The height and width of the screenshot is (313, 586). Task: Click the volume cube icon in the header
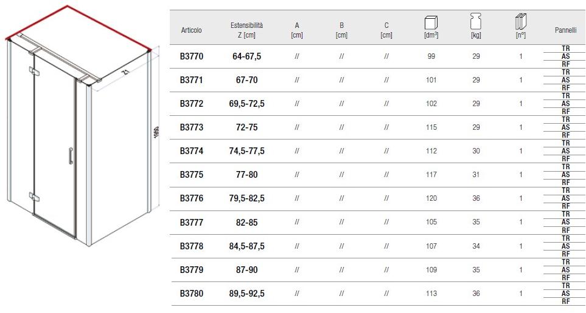point(431,22)
